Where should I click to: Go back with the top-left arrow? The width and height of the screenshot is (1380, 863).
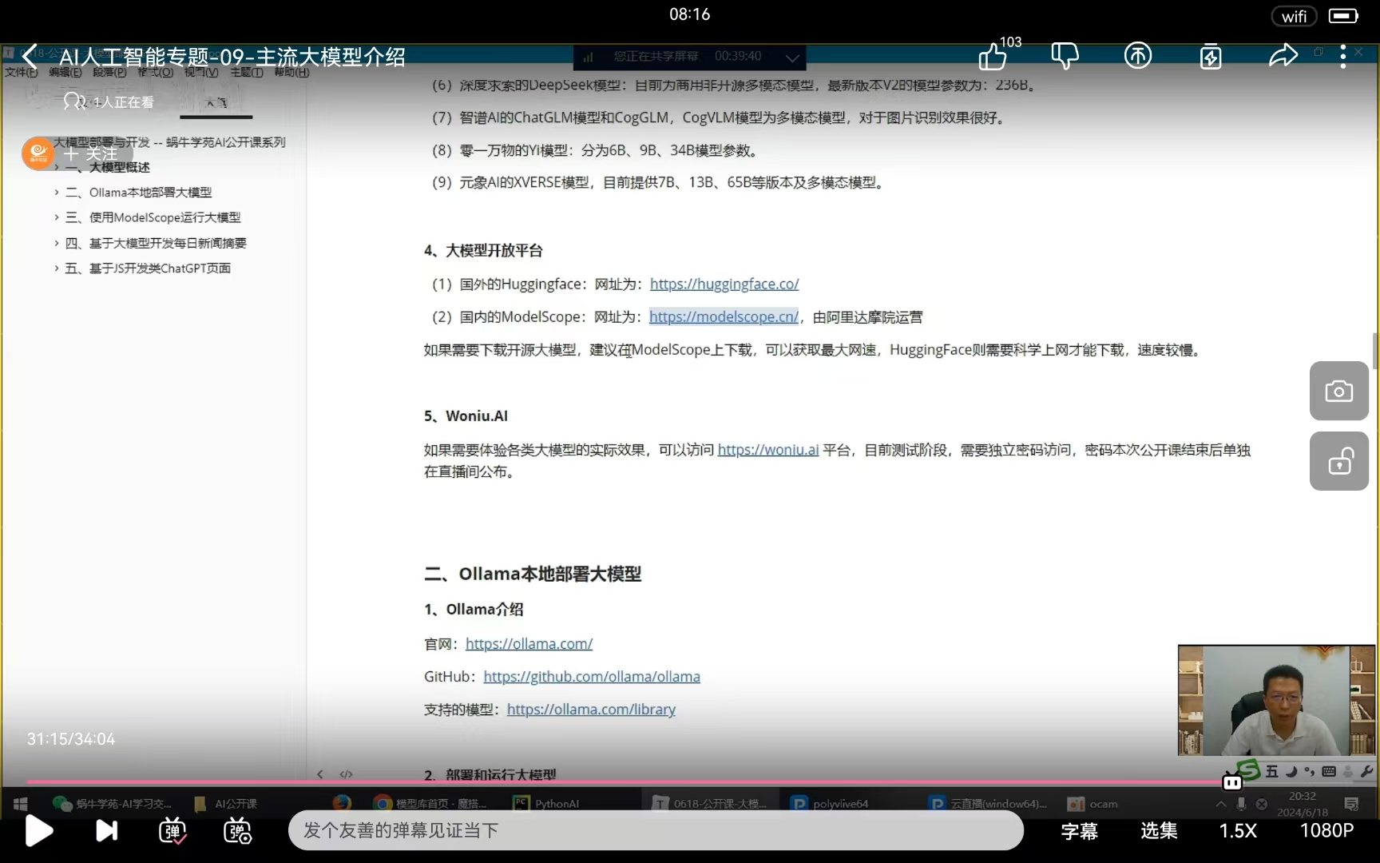[x=30, y=56]
